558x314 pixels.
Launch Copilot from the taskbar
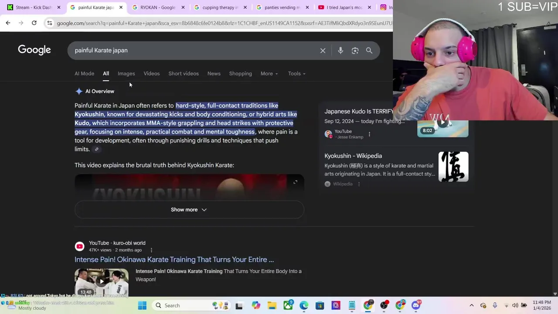(x=256, y=305)
